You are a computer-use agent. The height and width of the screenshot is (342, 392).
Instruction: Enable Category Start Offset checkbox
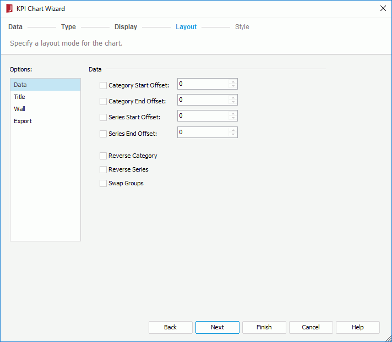point(103,85)
